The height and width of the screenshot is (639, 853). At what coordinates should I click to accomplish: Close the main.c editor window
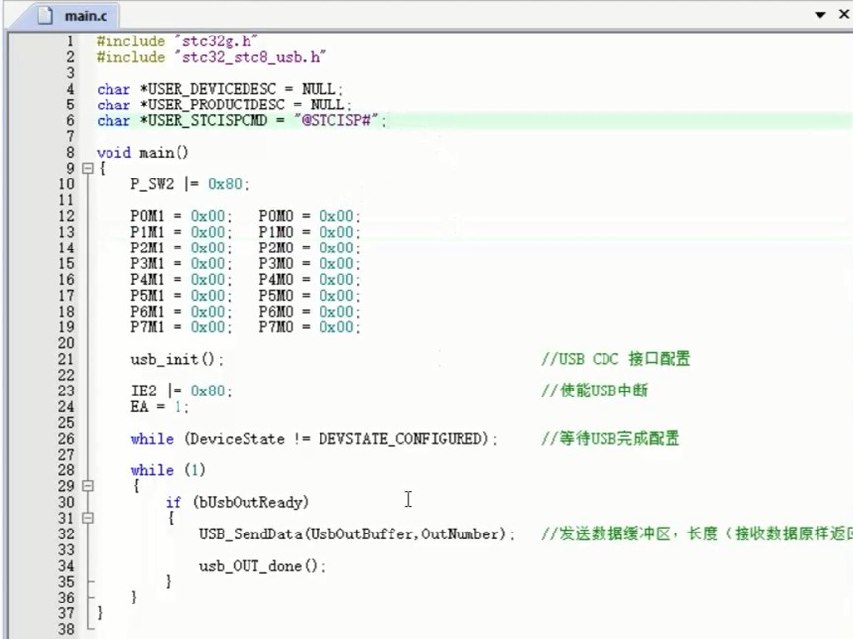[842, 15]
